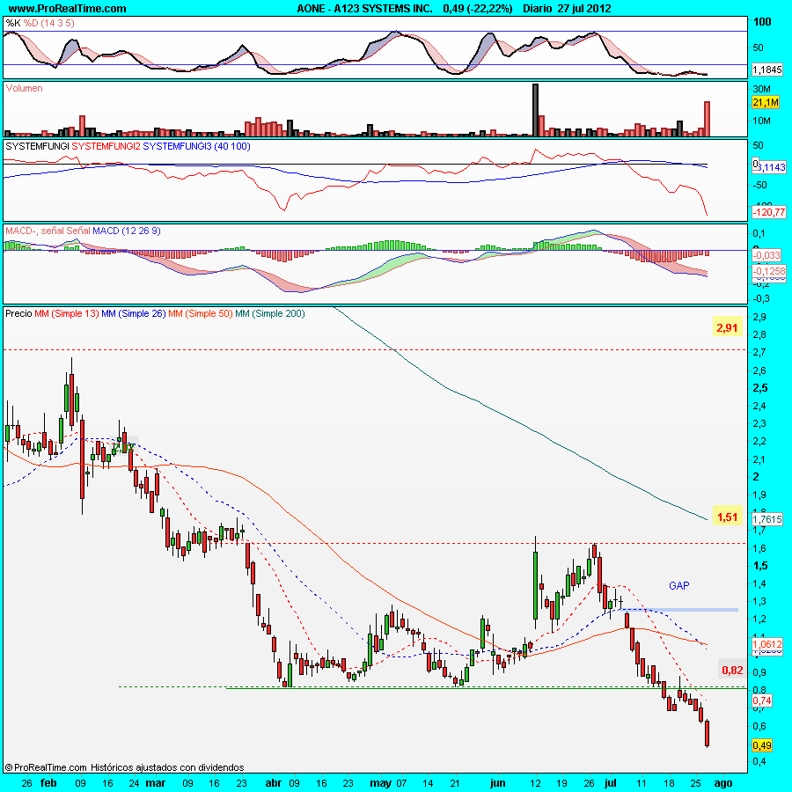This screenshot has width=792, height=792.
Task: Select the MM (Simple 13) legend entry
Action: pyautogui.click(x=67, y=313)
